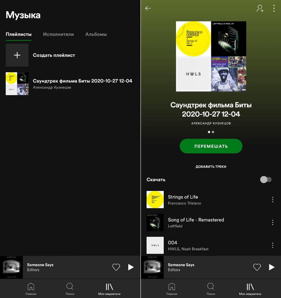The width and height of the screenshot is (281, 298).
Task: Go to Главная in left screen
Action: click(31, 289)
